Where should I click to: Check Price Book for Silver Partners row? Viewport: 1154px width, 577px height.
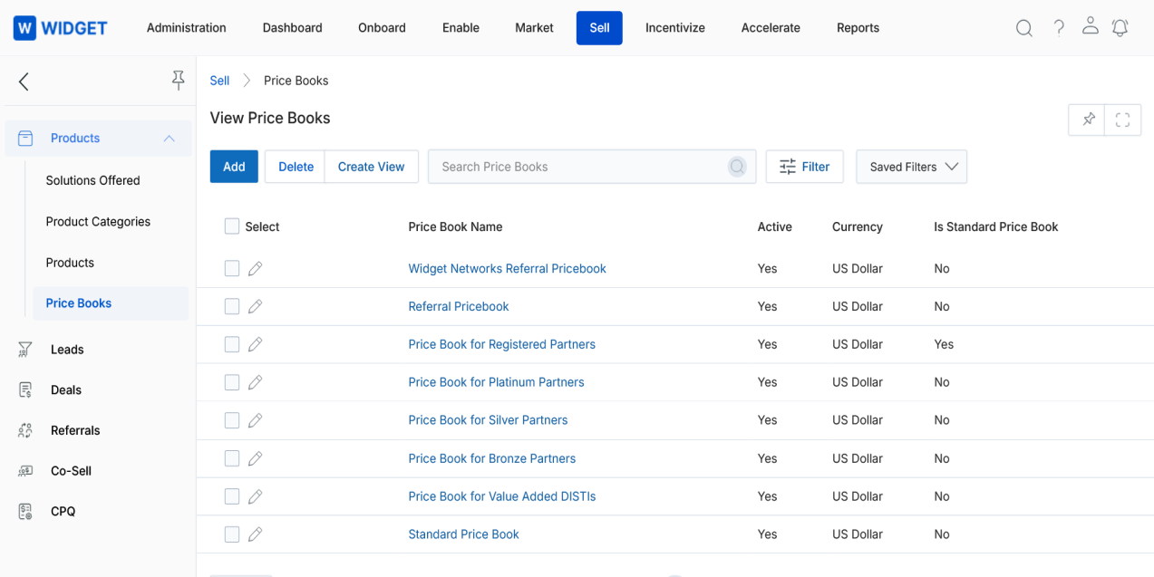[x=232, y=420]
